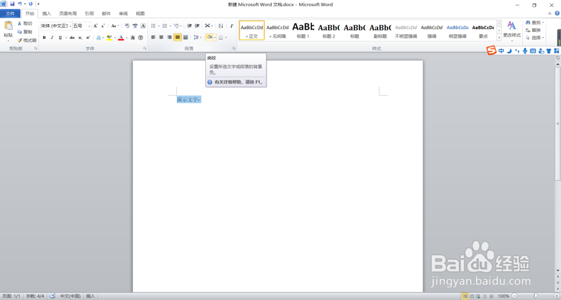Click the Save icon in quick access toolbar
This screenshot has width=561, height=300.
pos(12,4)
